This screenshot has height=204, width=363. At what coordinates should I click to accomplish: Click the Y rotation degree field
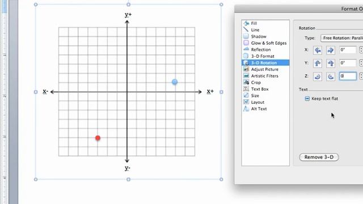(x=348, y=63)
